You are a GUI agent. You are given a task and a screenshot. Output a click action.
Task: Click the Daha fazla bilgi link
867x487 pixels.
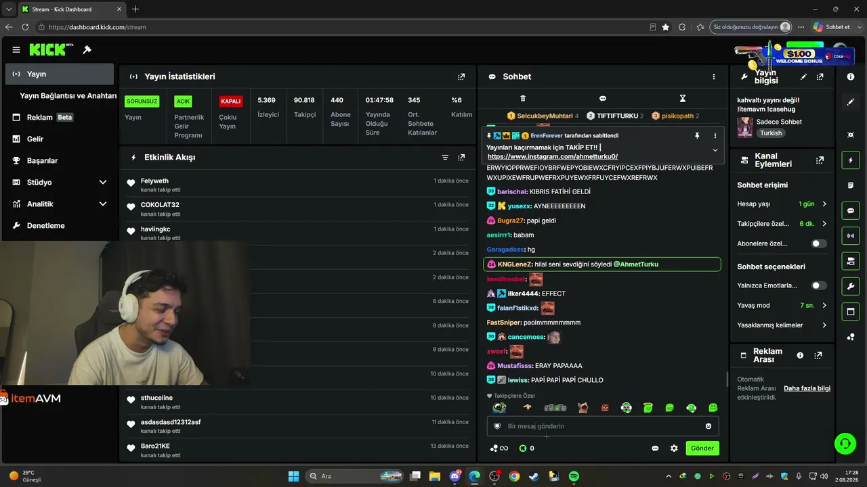(807, 388)
